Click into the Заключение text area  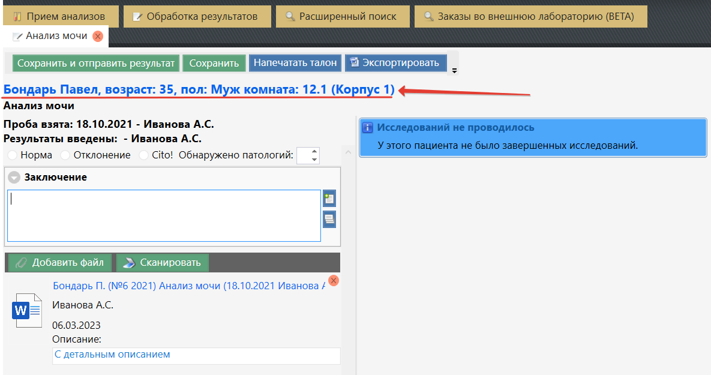[x=163, y=215]
